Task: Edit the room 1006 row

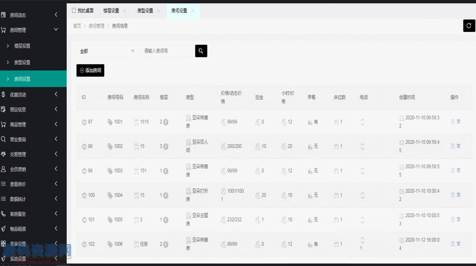Action: pyautogui.click(x=453, y=244)
